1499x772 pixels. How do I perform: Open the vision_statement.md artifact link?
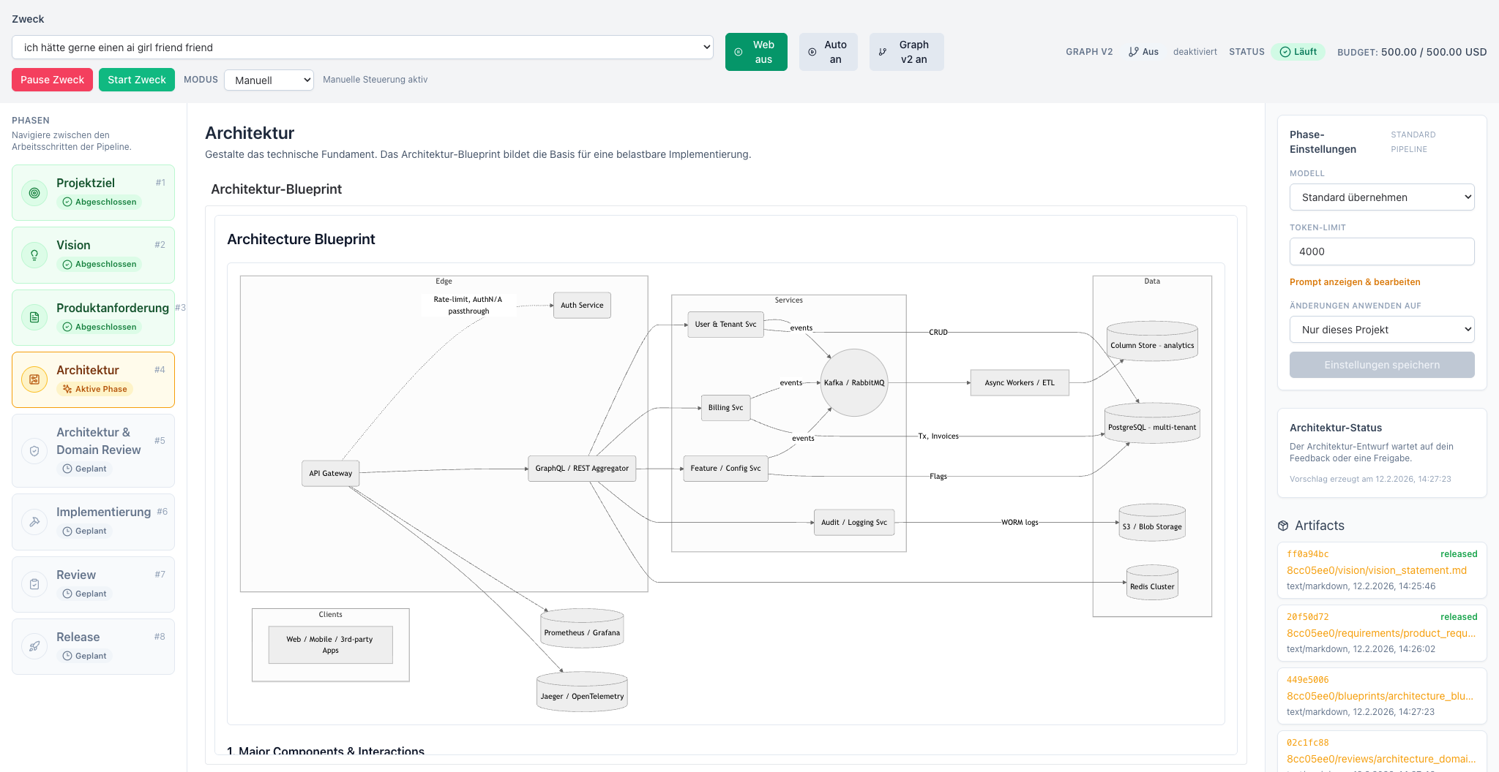tap(1377, 570)
